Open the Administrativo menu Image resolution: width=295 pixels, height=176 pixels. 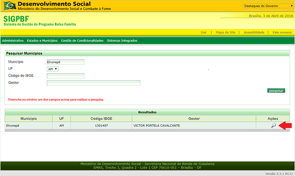tap(13, 40)
